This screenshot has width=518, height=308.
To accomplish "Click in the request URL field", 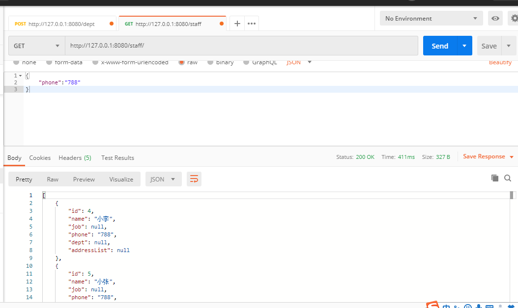I will tap(241, 46).
